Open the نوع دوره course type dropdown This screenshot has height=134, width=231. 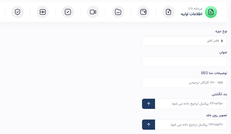tap(184, 41)
